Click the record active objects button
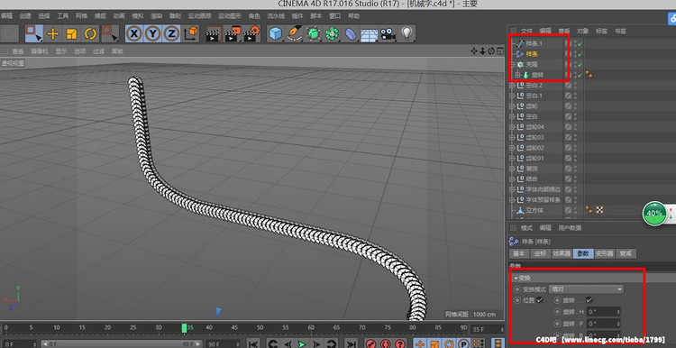 pos(371,343)
